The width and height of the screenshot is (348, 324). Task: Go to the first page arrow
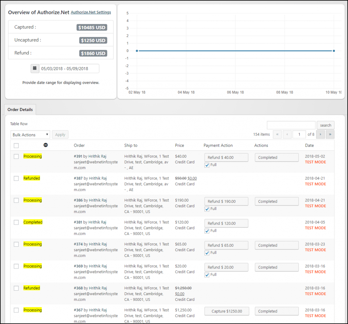tap(277, 134)
